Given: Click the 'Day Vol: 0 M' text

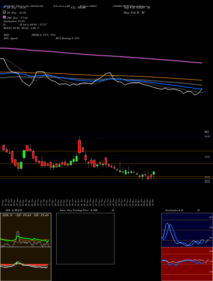Looking at the screenshot, I should tap(134, 13).
